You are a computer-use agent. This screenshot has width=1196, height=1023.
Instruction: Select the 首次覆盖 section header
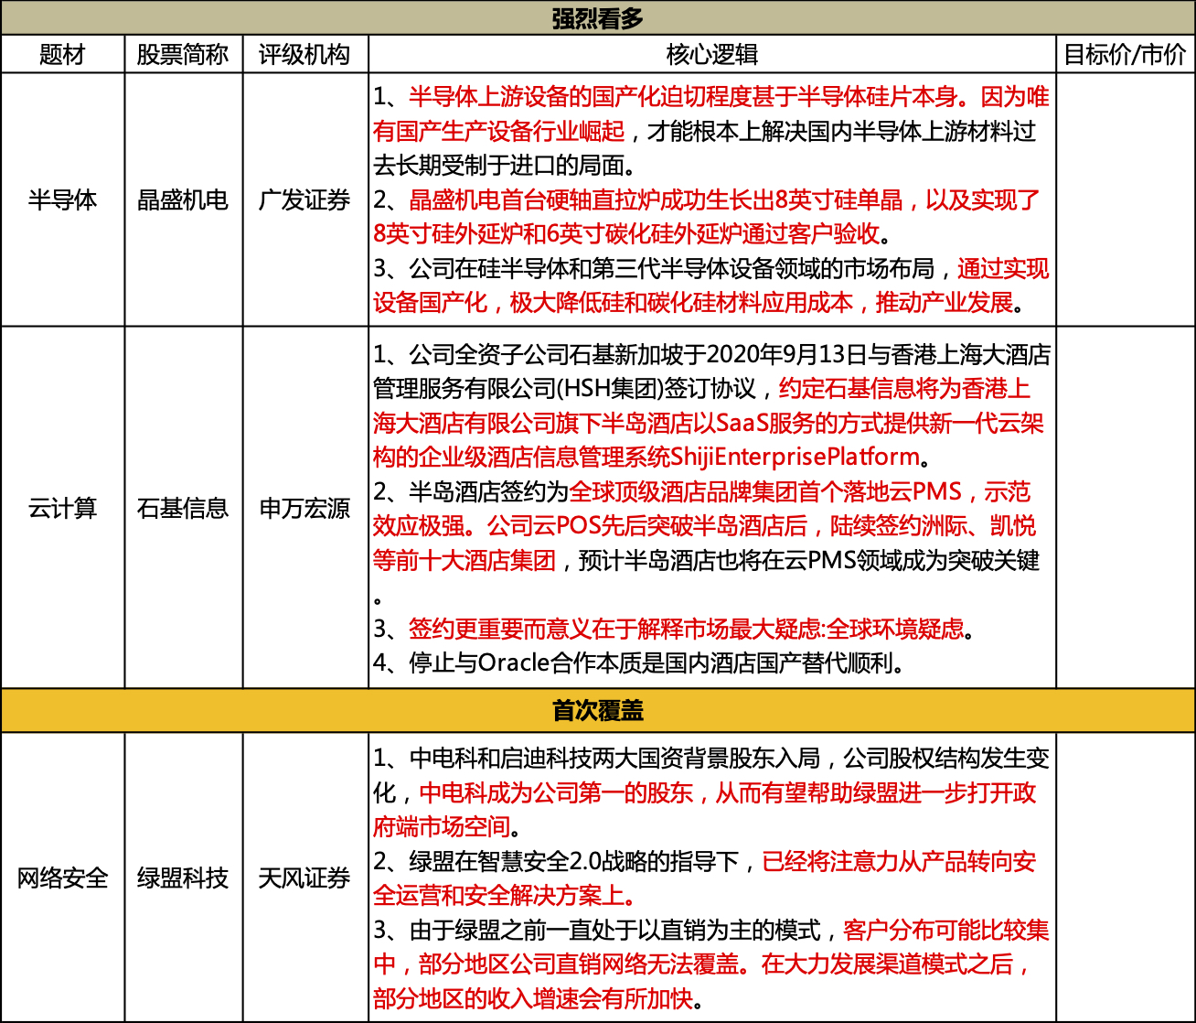point(598,711)
